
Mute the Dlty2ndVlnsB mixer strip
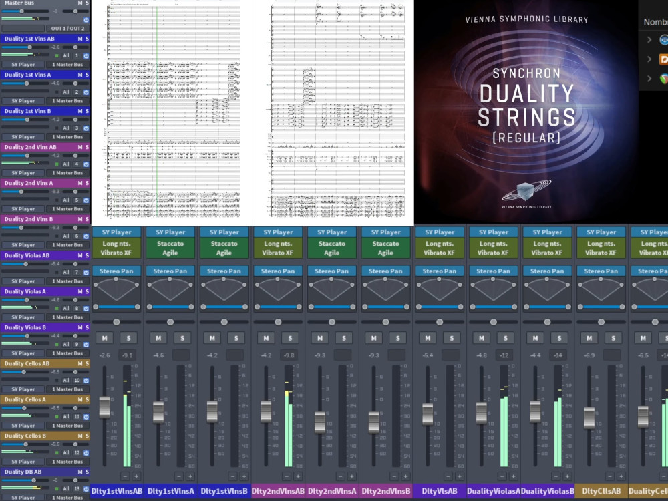coord(373,338)
